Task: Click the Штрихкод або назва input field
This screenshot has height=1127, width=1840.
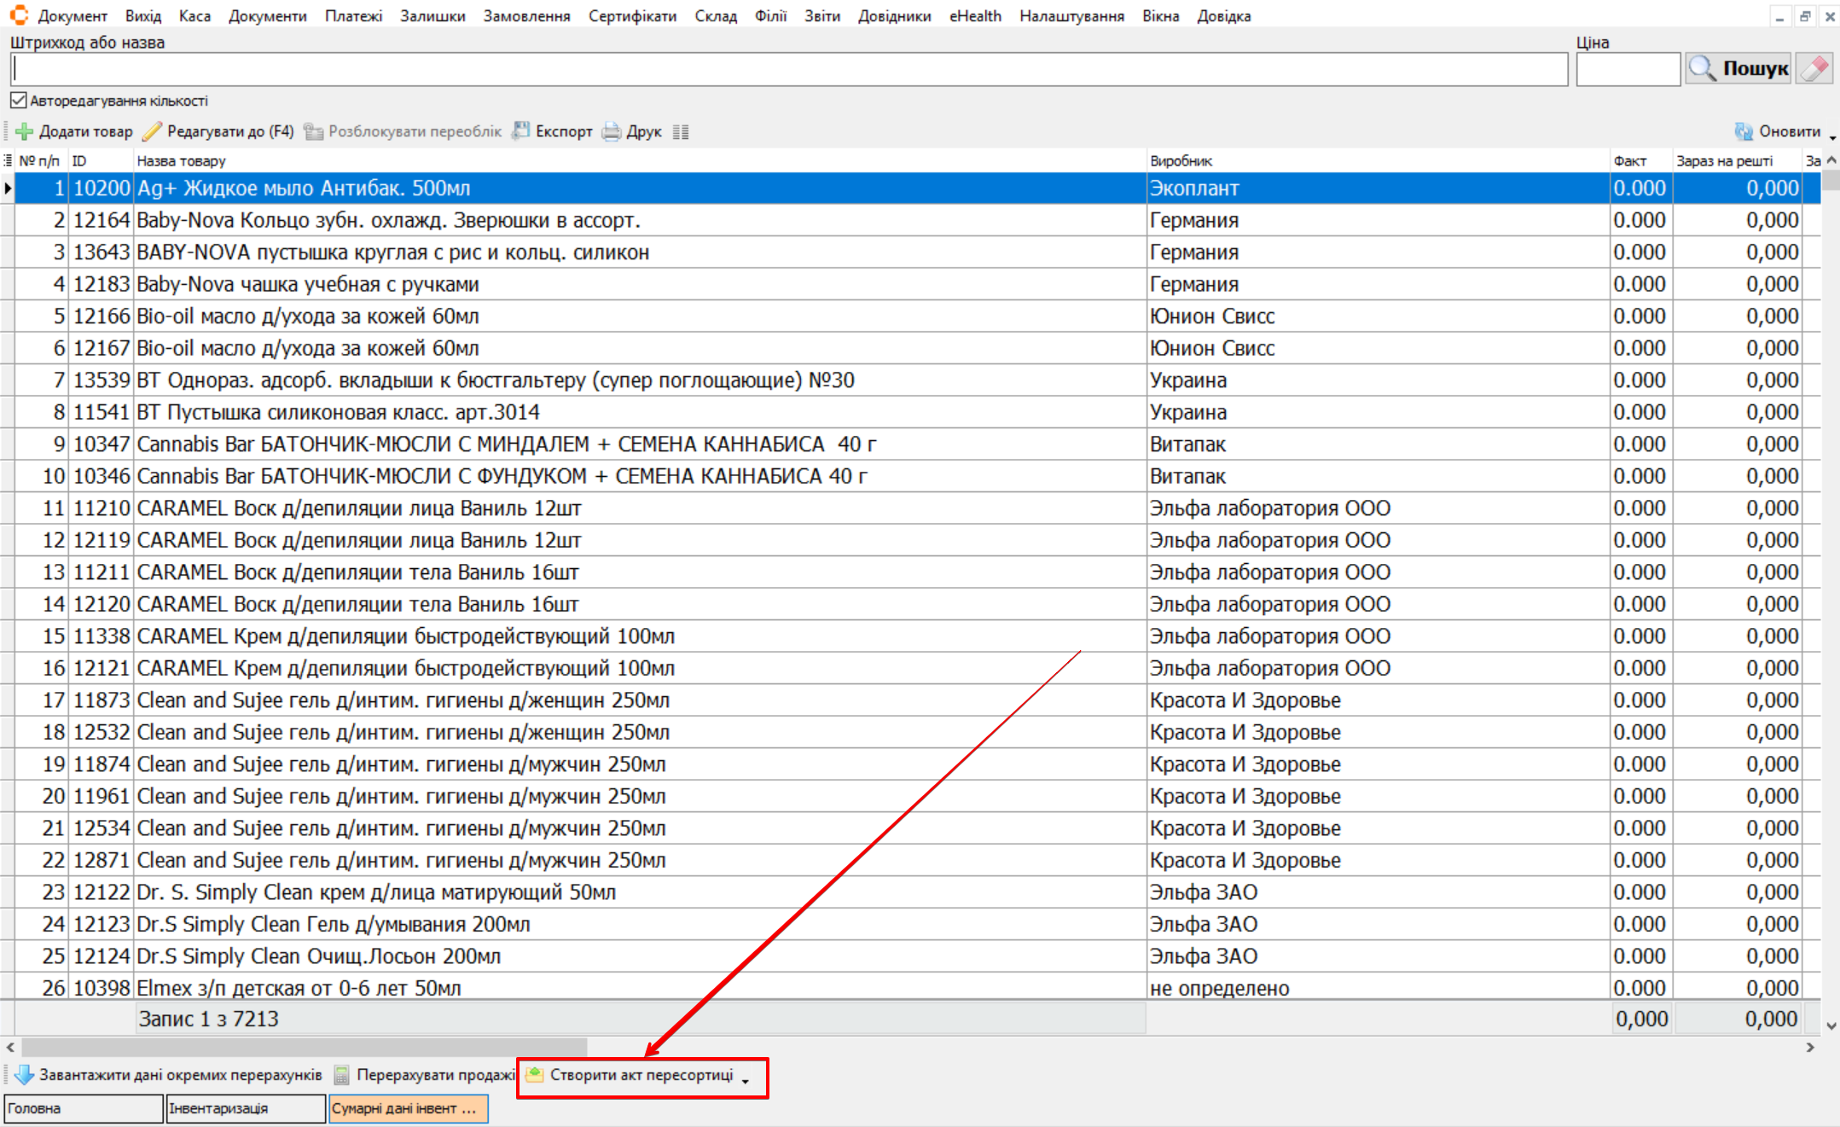Action: click(789, 69)
